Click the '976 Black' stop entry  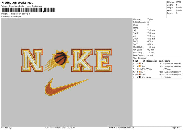tap(147, 78)
